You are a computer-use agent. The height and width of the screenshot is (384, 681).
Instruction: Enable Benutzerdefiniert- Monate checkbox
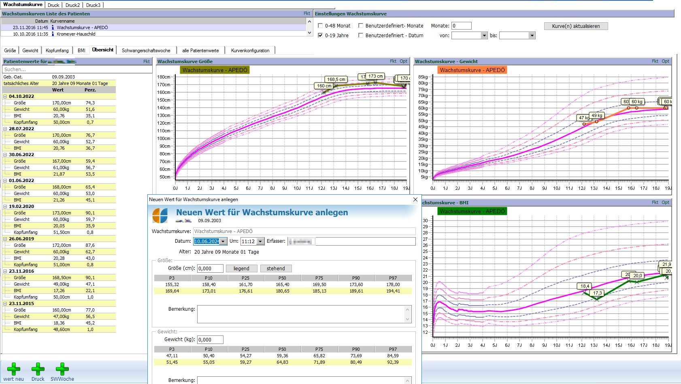tap(361, 25)
